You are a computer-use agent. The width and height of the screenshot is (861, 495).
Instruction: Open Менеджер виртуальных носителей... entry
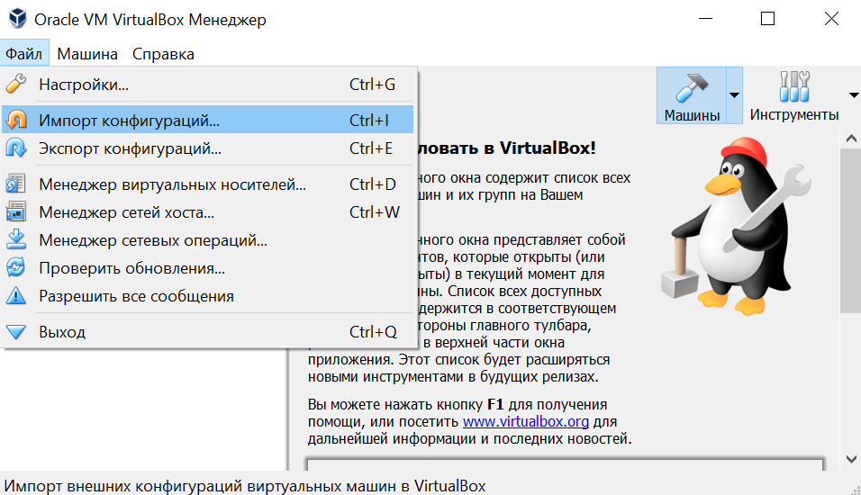click(x=207, y=184)
